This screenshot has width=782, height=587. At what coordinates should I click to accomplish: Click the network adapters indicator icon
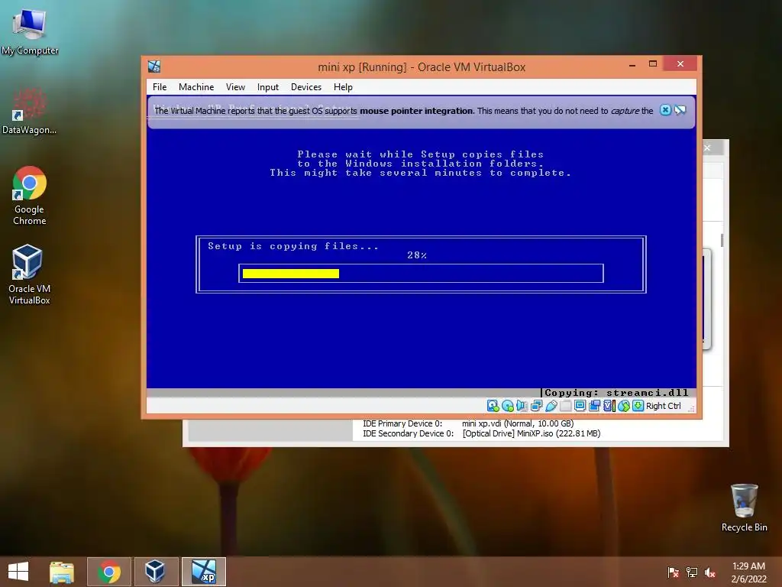537,406
